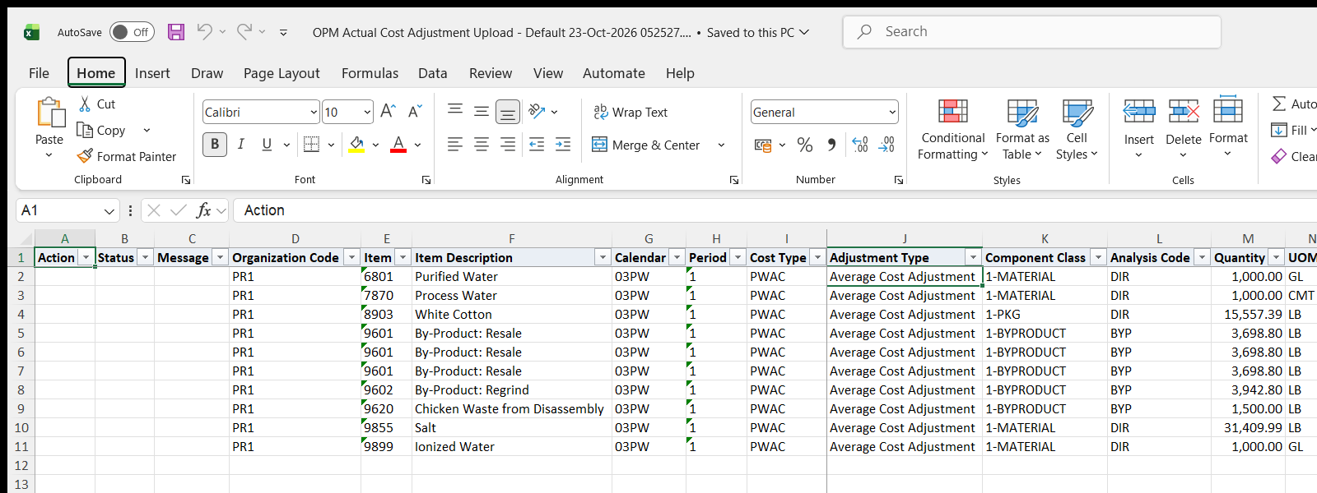Click the Delete cells icon
Viewport: 1317px width, 493px height.
coord(1184,111)
